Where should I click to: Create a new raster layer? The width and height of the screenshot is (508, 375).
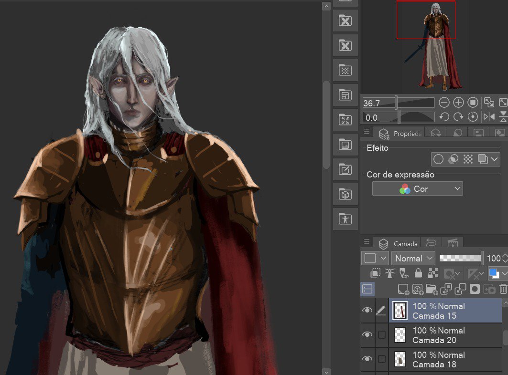(403, 289)
